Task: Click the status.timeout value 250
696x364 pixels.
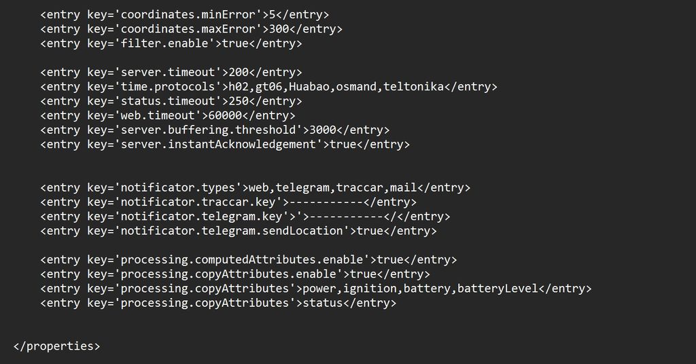Action: point(239,101)
